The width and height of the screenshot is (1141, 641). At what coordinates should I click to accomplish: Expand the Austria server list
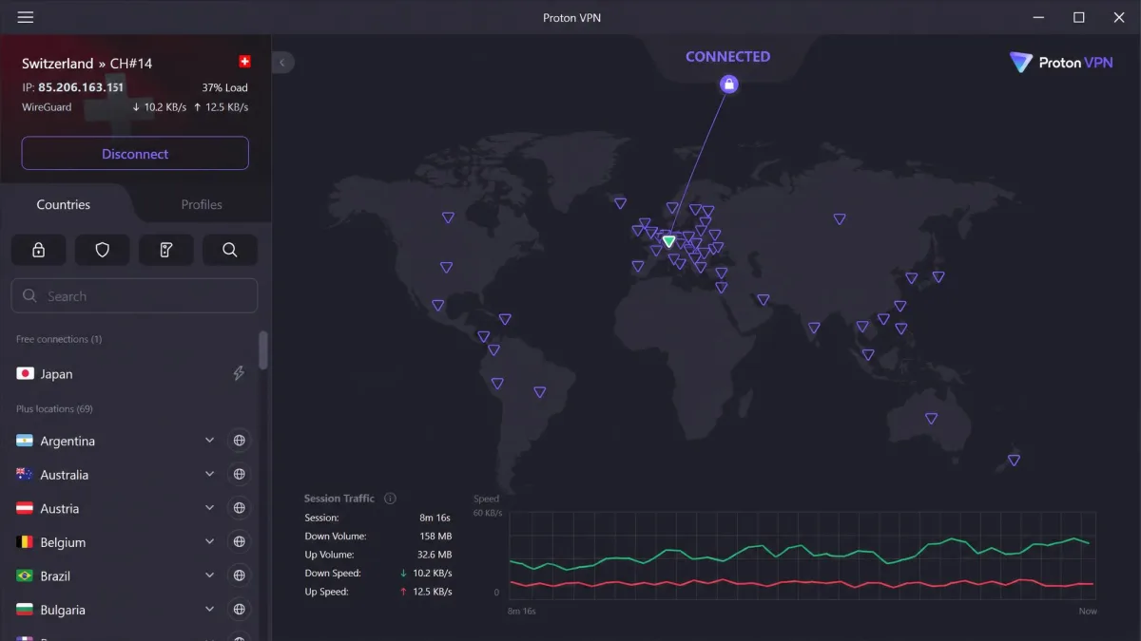coord(209,508)
